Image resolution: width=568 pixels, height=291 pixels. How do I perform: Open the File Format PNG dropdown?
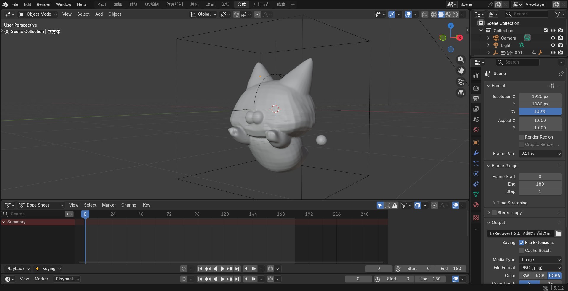click(540, 268)
